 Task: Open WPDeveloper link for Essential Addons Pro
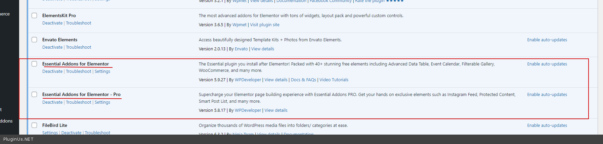[248, 110]
